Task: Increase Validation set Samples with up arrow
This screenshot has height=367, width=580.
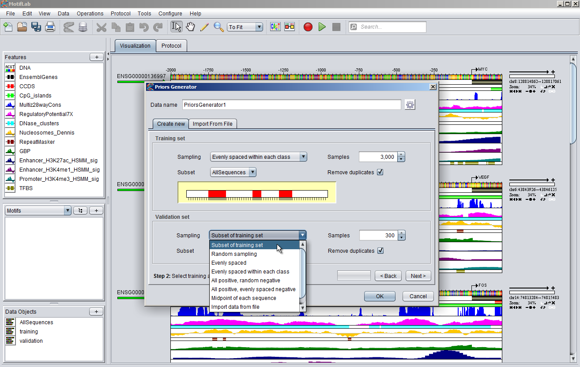Action: pos(401,233)
